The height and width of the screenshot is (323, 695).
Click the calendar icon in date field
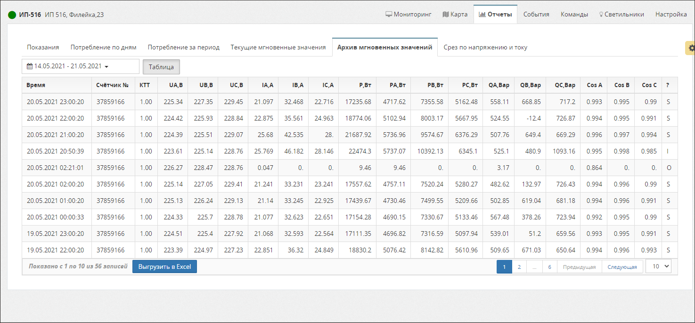click(x=30, y=66)
